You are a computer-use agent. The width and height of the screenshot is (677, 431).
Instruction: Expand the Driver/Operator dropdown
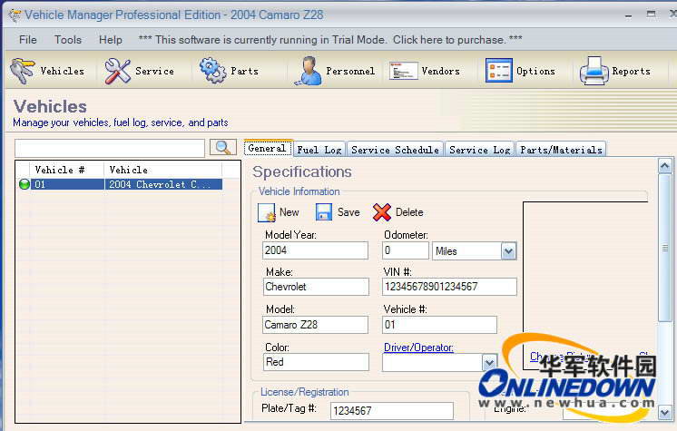[x=489, y=363]
